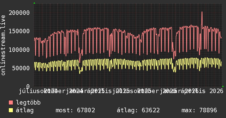This screenshot has height=118, width=226.
Task: Click the yellow átlag legend swatch
Action: tap(11, 110)
